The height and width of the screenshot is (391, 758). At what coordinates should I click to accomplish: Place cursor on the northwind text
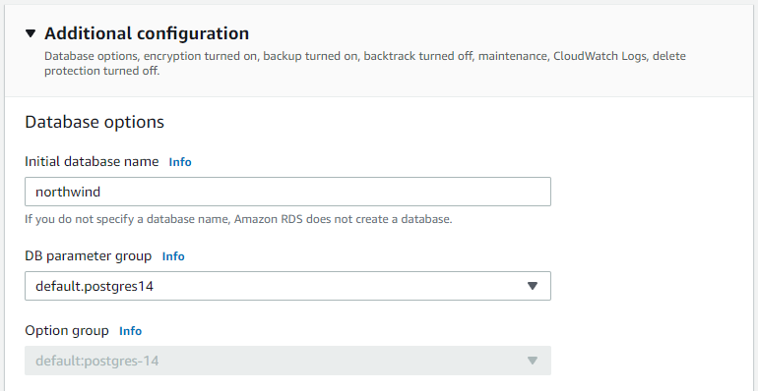coord(68,192)
